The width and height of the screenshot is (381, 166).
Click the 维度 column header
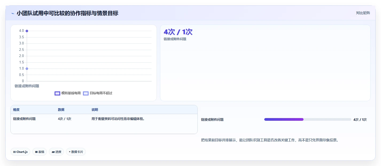click(x=16, y=110)
